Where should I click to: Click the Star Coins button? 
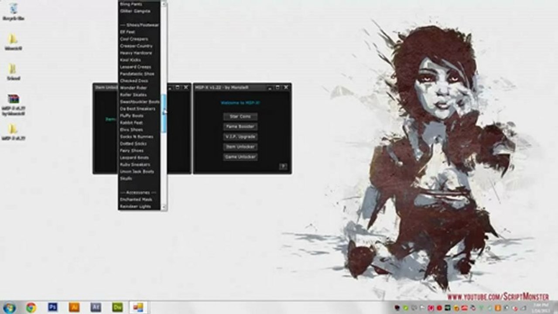[240, 117]
